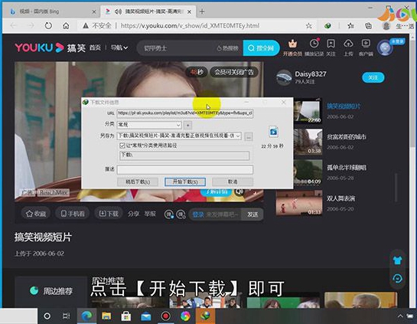Click the first 弹 danmaku settings icon
417x324 pixels.
tap(169, 214)
